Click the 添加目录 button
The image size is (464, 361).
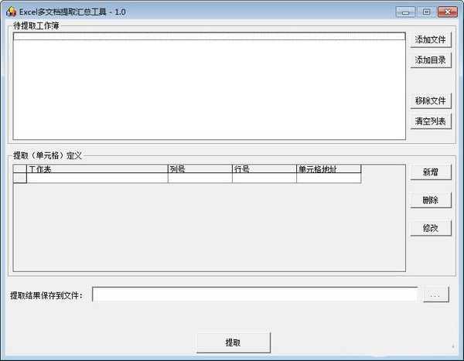[431, 60]
